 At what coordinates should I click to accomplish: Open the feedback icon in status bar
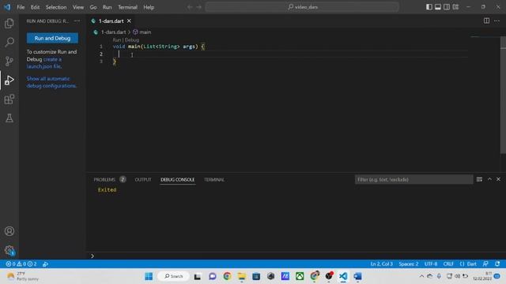pos(485,263)
